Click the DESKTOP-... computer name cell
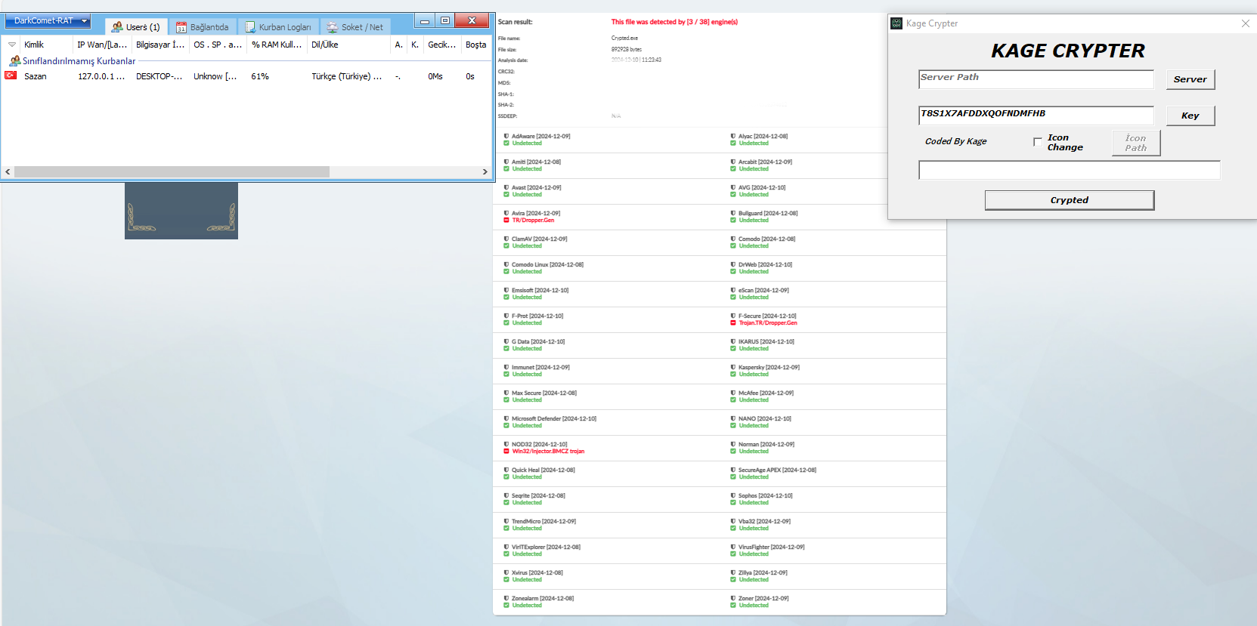Viewport: 1257px width, 626px height. point(159,76)
